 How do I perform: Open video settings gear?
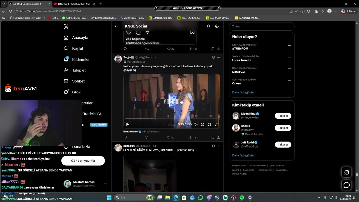pyautogui.click(x=202, y=124)
